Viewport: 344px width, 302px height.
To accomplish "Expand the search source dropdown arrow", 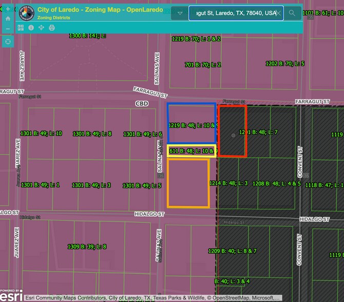I will (x=180, y=14).
